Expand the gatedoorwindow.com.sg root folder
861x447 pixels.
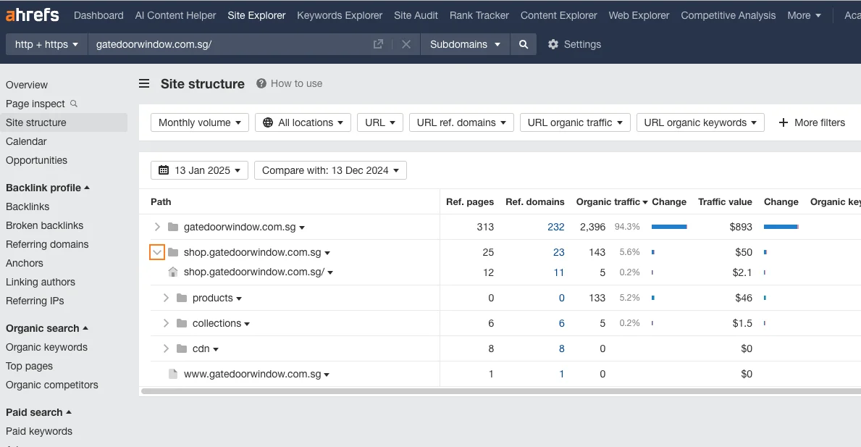(157, 227)
